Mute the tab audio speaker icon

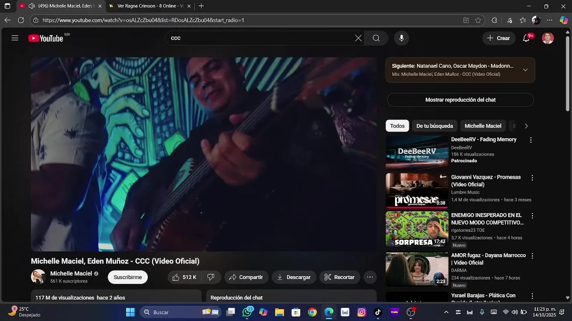[x=31, y=6]
